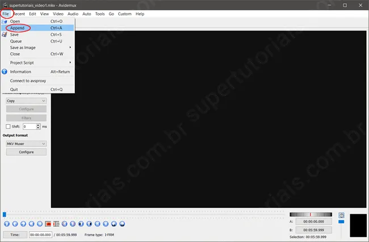Open the Go menu
369x242 pixels.
[111, 14]
